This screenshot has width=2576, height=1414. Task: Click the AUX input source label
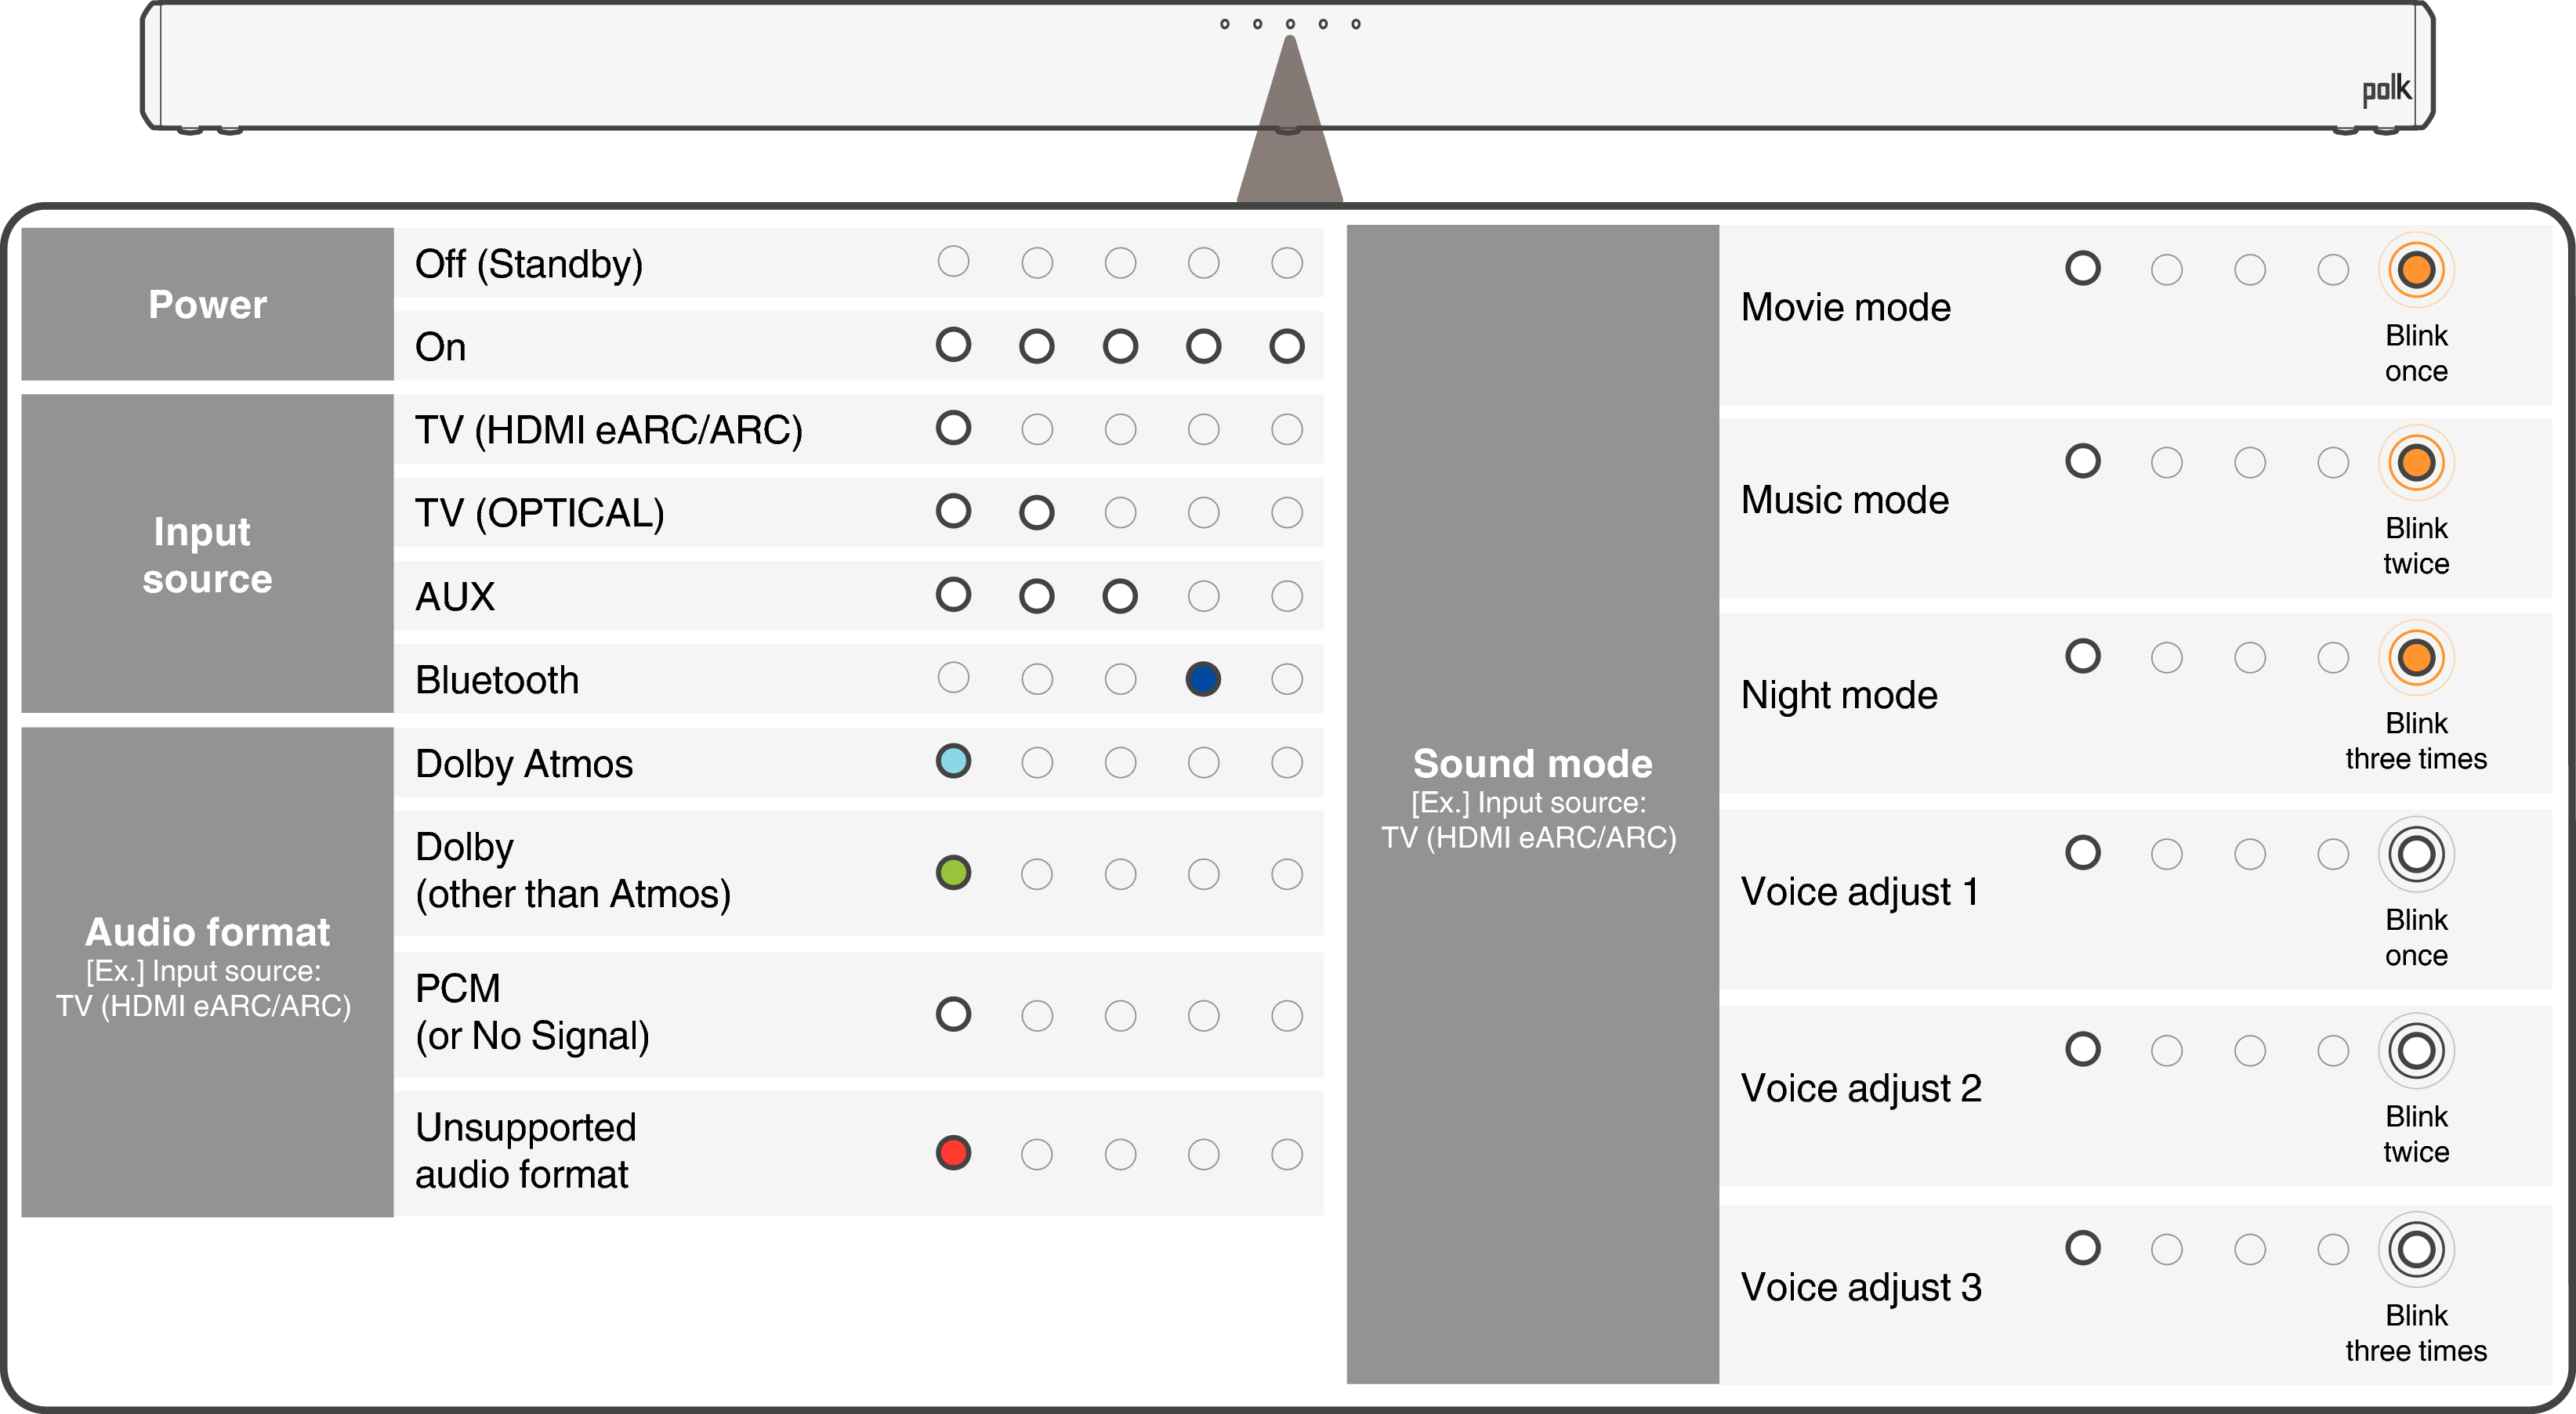[x=455, y=597]
